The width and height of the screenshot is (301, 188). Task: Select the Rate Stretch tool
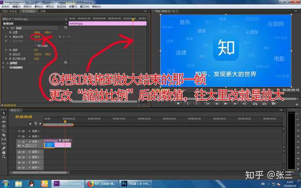(x=4, y=131)
